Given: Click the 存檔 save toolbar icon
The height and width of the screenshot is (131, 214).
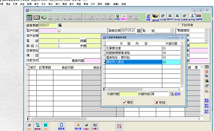Looking at the screenshot, I should (x=117, y=17).
